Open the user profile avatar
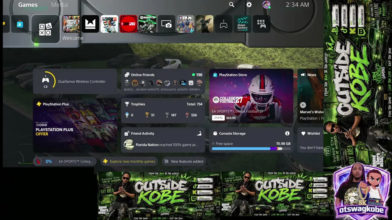The image size is (392, 220). (266, 5)
